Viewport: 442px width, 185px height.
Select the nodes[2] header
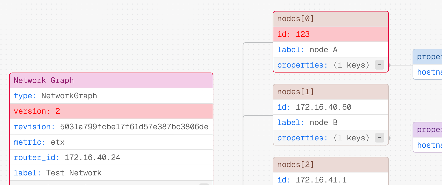[330, 165]
